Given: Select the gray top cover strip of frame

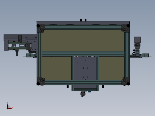Looking at the screenshot, I should click(x=83, y=23).
